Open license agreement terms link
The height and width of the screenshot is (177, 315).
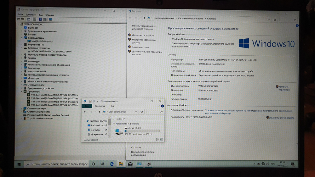[x=248, y=112]
